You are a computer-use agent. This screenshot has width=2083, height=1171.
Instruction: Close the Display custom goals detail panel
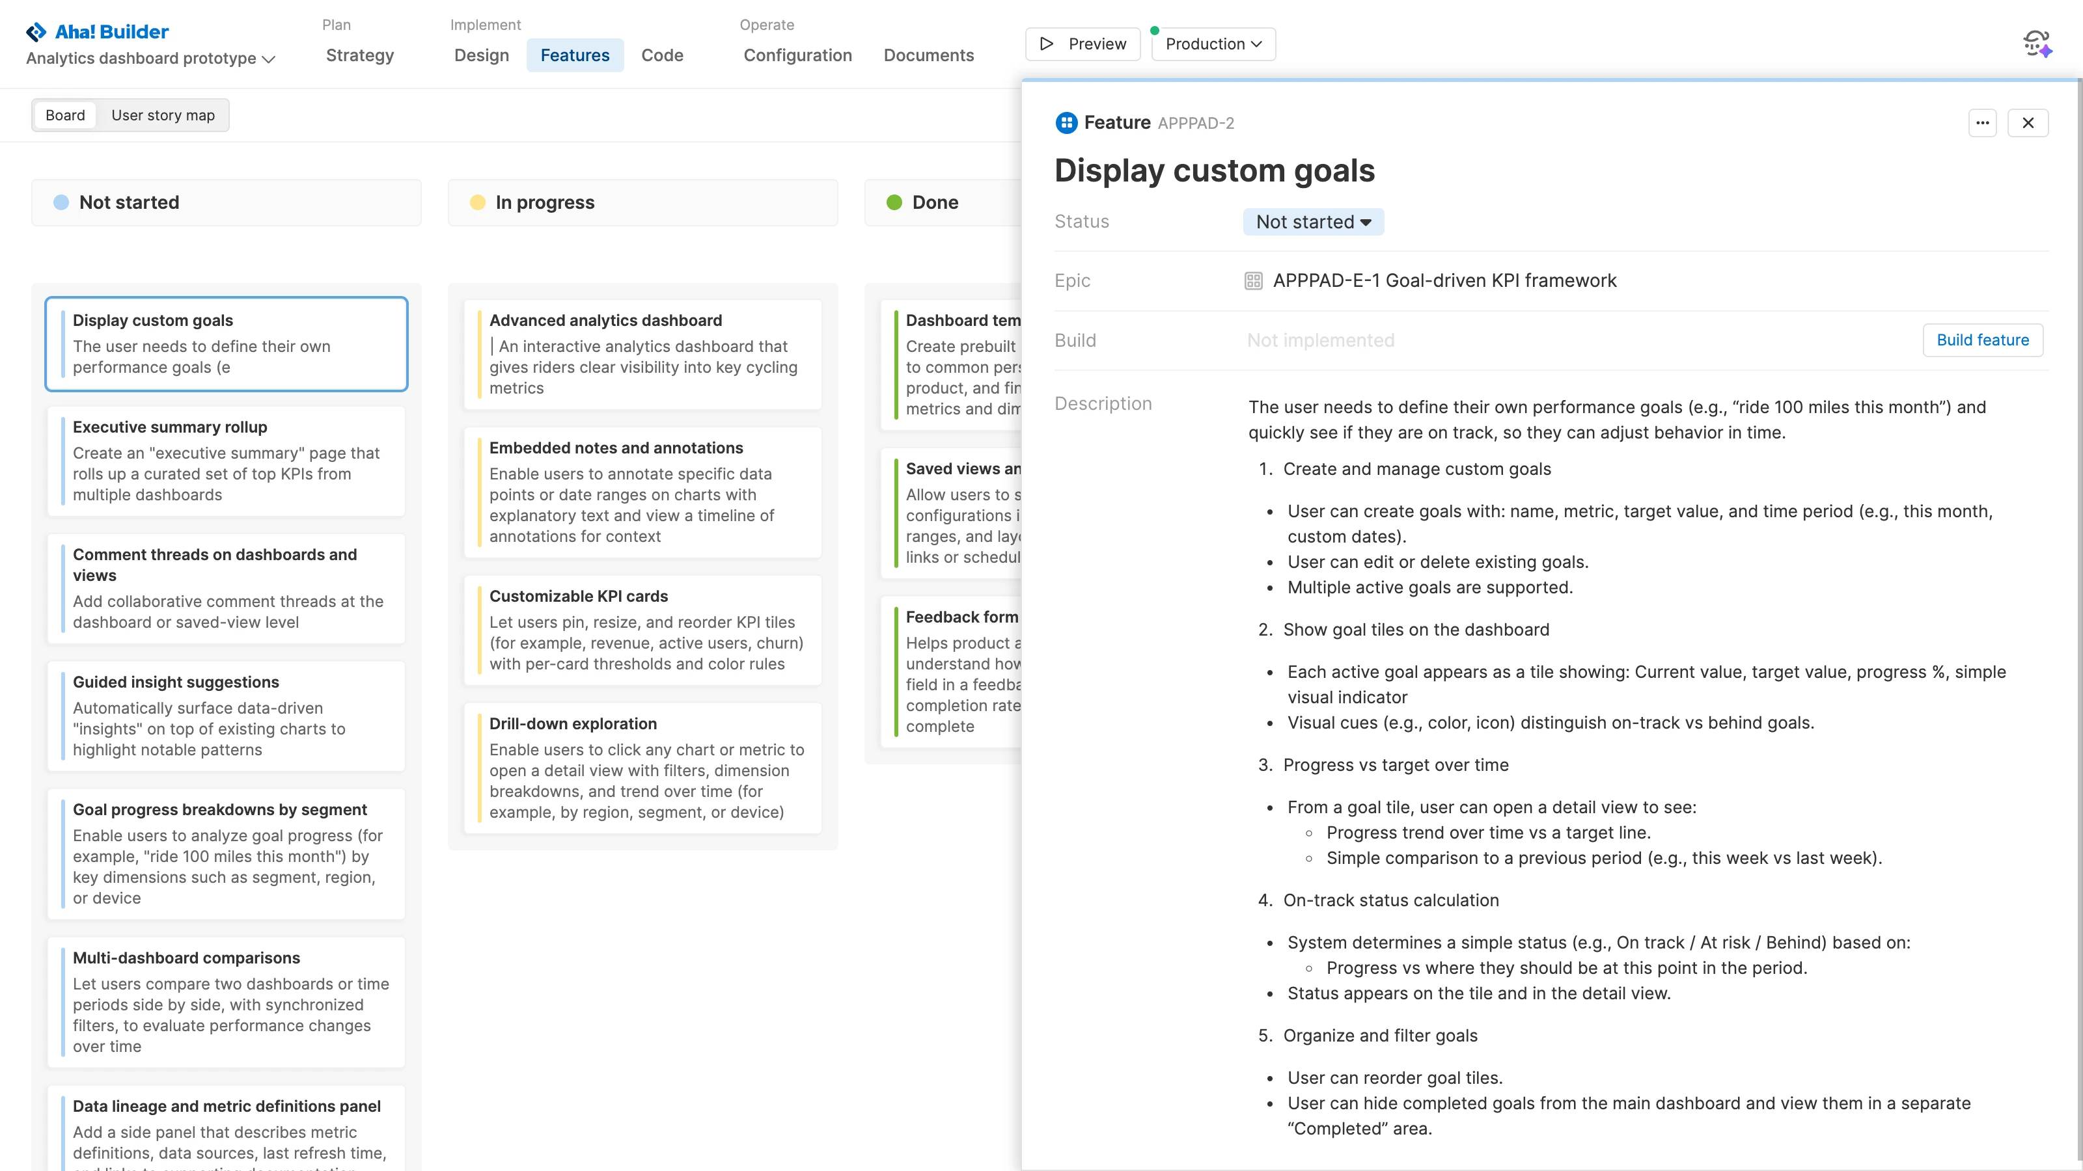[x=2029, y=123]
